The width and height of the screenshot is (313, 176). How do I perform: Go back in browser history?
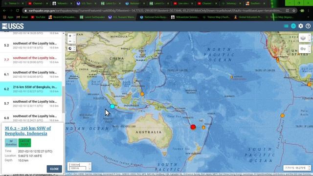(x=4, y=11)
